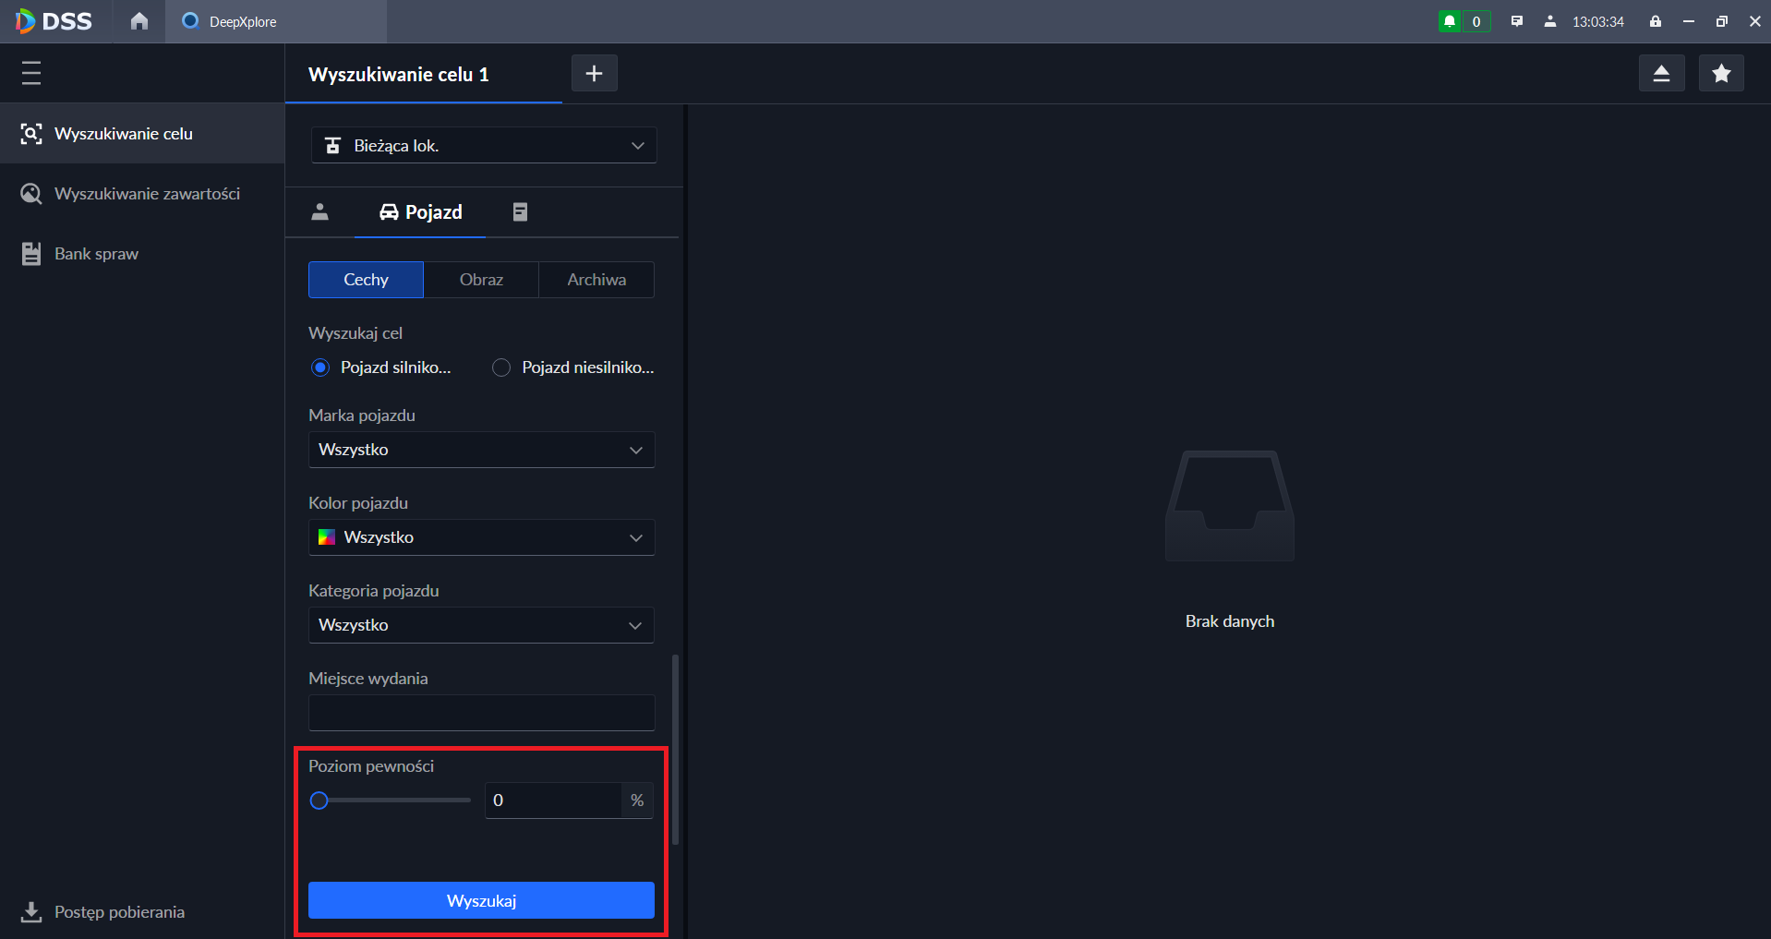Viewport: 1771px width, 939px height.
Task: Collapse the hamburger sidebar menu
Action: click(31, 73)
